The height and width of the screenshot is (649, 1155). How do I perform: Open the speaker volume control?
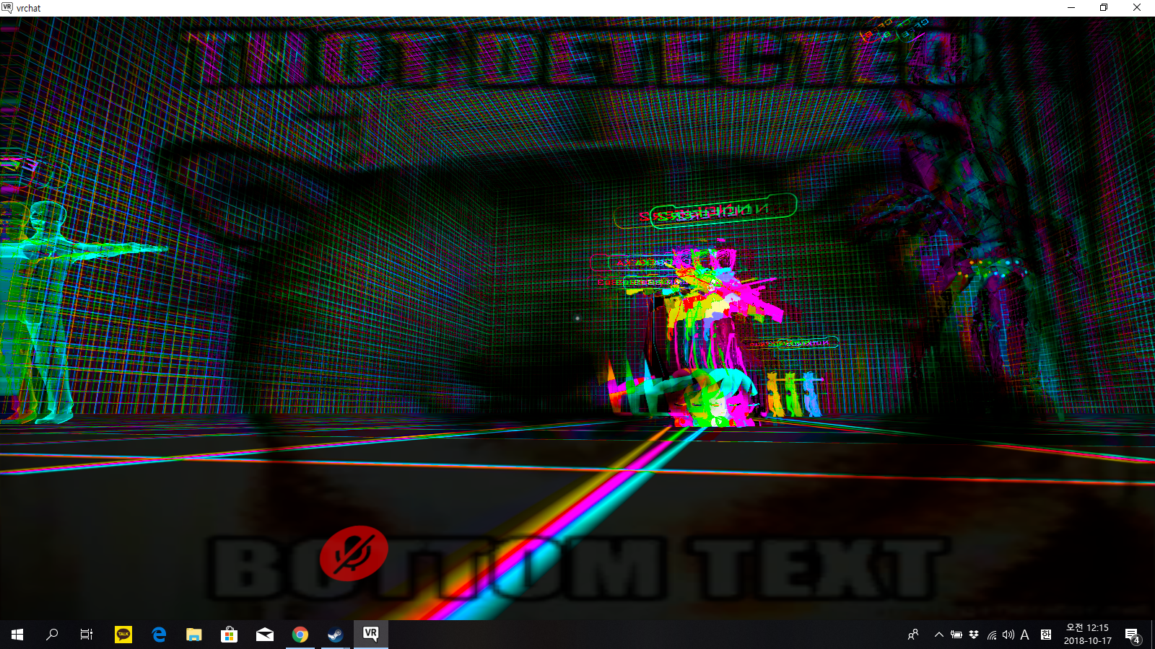pyautogui.click(x=1008, y=635)
